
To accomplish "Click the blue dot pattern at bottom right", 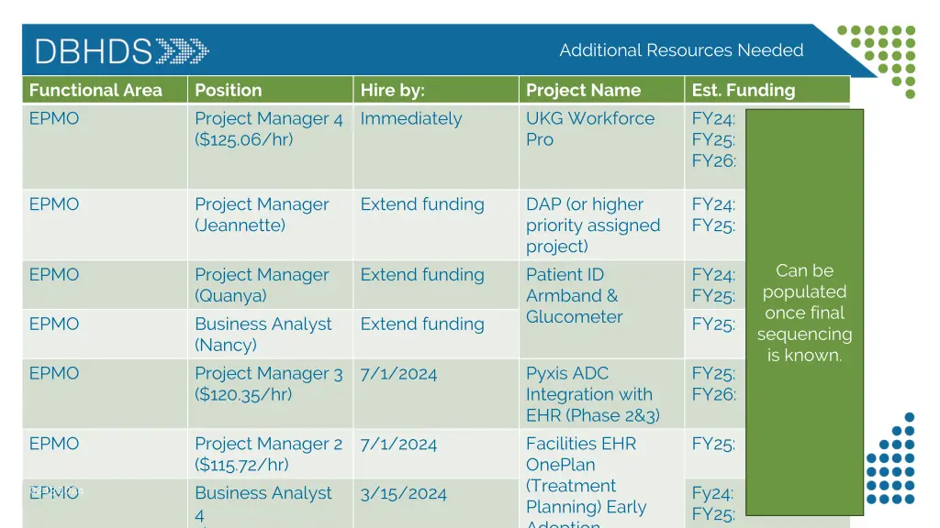I will coord(890,460).
